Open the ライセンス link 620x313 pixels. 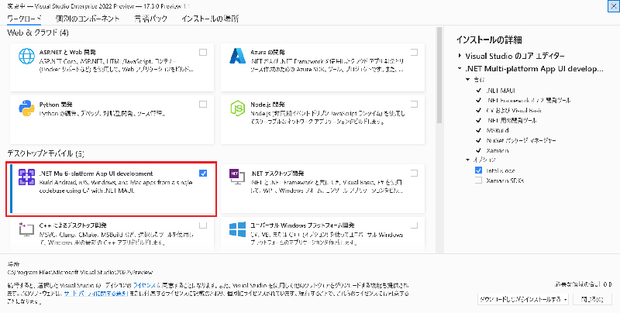tap(146, 285)
